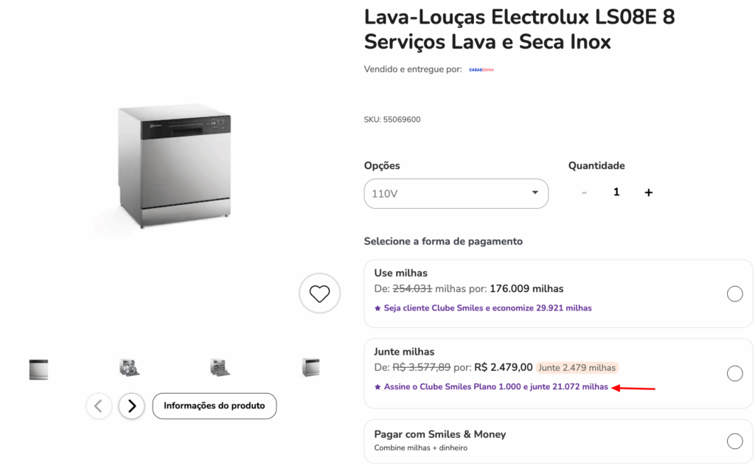Click the heart icon to favorite the dishwasher

pyautogui.click(x=319, y=293)
